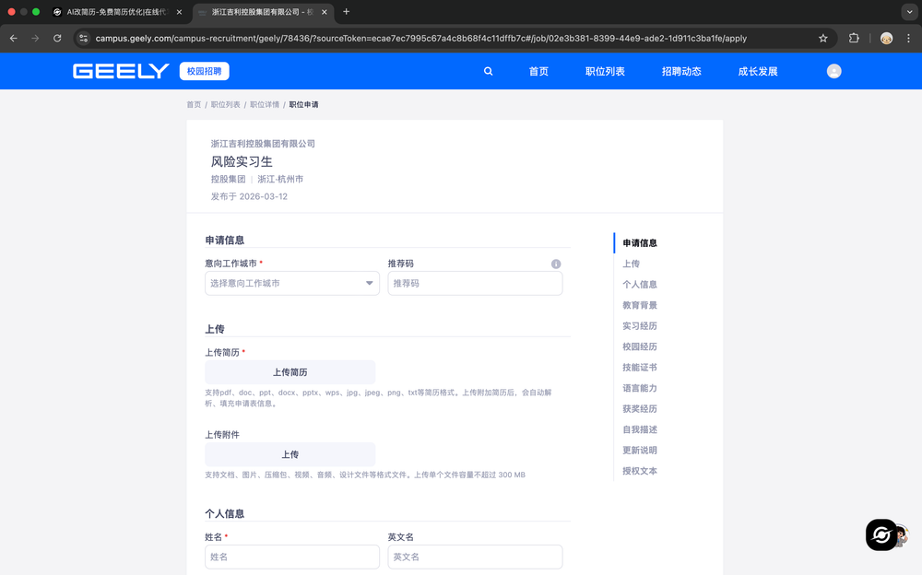Open floating assistant icon at bottom right
The width and height of the screenshot is (922, 575).
coord(881,534)
